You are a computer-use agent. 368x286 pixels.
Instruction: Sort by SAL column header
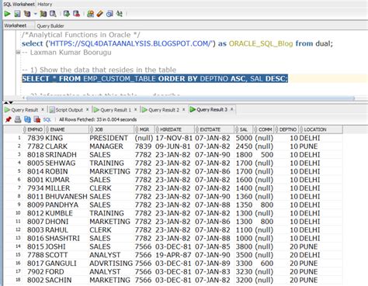tap(244, 129)
